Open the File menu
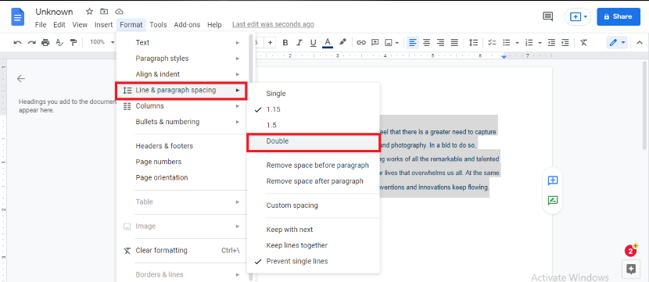The height and width of the screenshot is (282, 649). coord(41,25)
